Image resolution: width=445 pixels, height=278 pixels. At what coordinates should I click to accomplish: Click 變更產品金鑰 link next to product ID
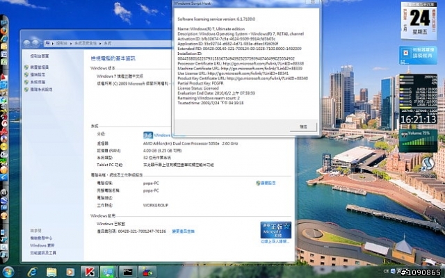184,231
